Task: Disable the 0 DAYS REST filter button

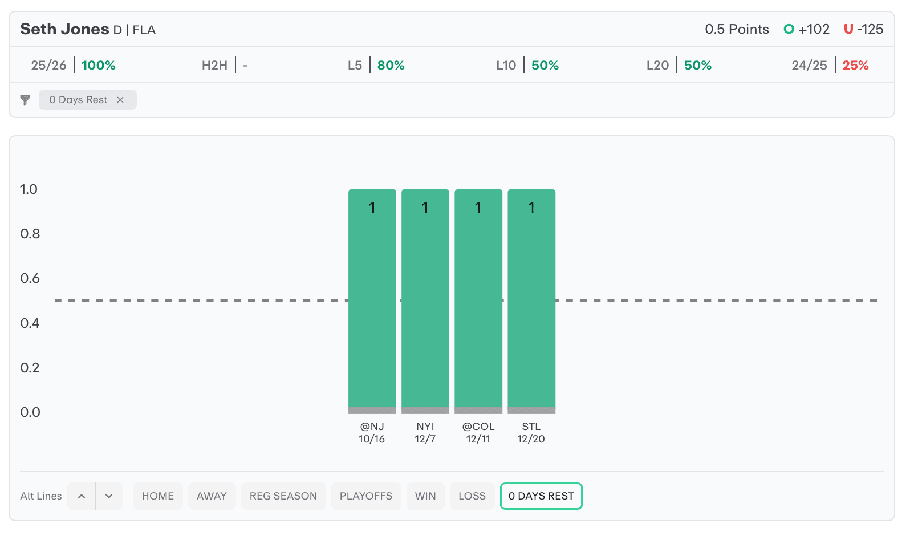Action: 541,496
